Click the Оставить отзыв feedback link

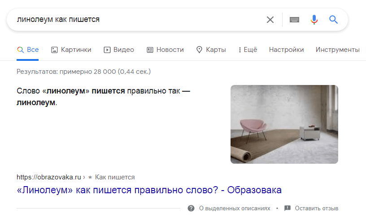pyautogui.click(x=316, y=208)
